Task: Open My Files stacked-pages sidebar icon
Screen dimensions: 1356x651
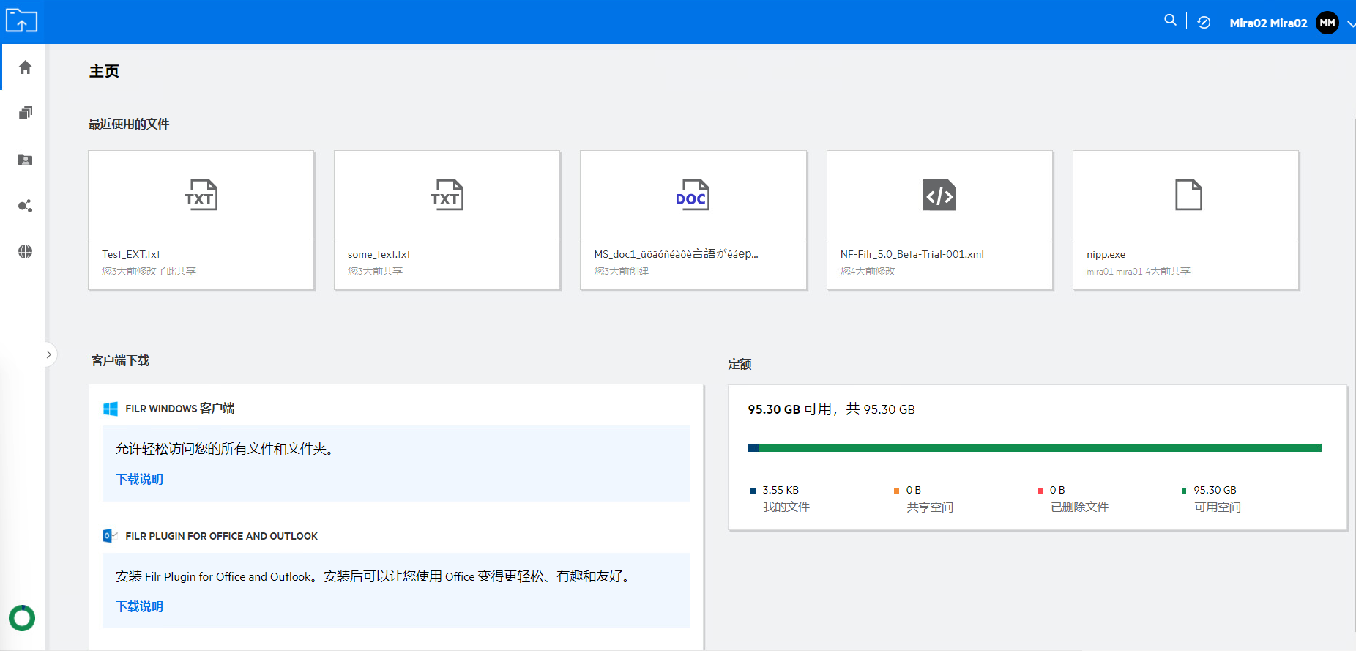Action: [25, 113]
